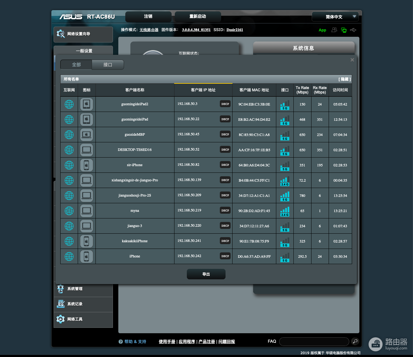
Task: Open firmware version 3.0.0.4.384_81351 link
Action: point(196,30)
